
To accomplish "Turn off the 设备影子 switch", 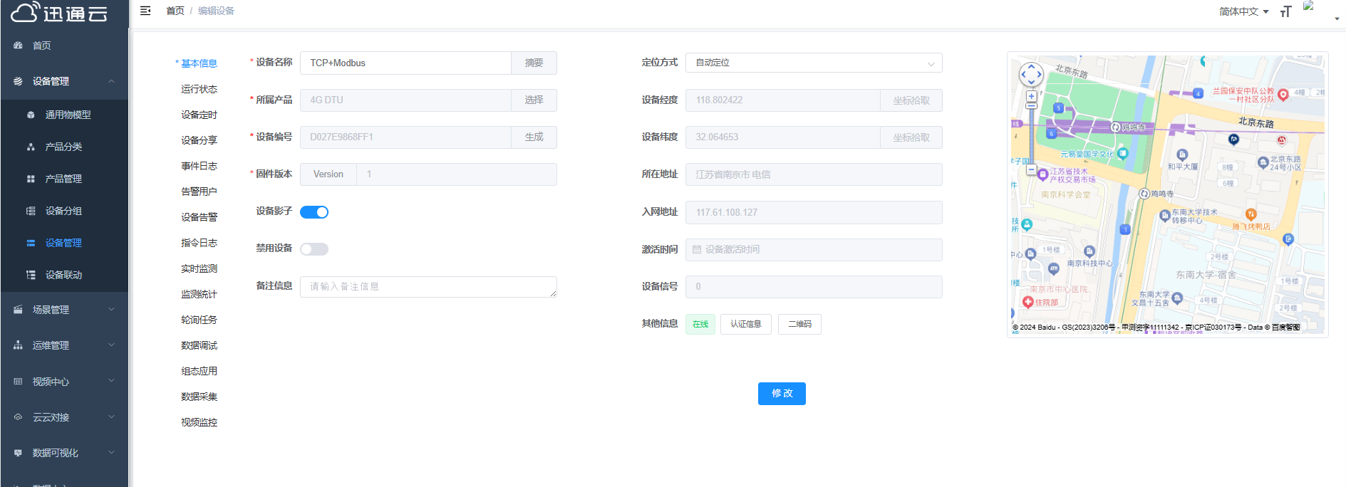I will [x=314, y=212].
